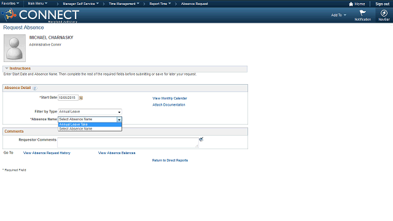Viewport: 393px width, 221px height.
Task: Open the Filter by Type dropdown
Action: (90, 112)
